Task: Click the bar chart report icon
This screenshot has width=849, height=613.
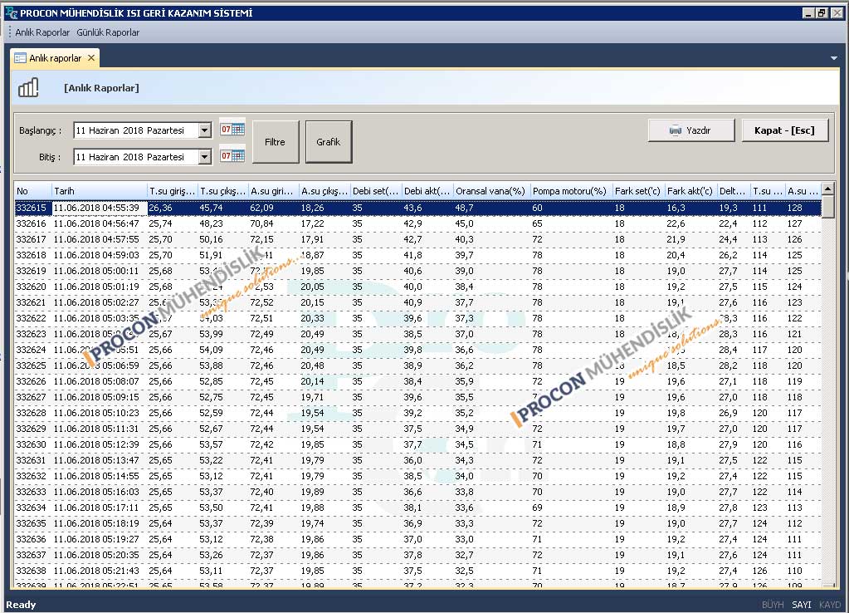Action: point(28,87)
